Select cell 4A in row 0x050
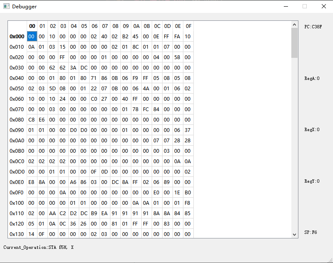The width and height of the screenshot is (333, 263). tap(147, 89)
